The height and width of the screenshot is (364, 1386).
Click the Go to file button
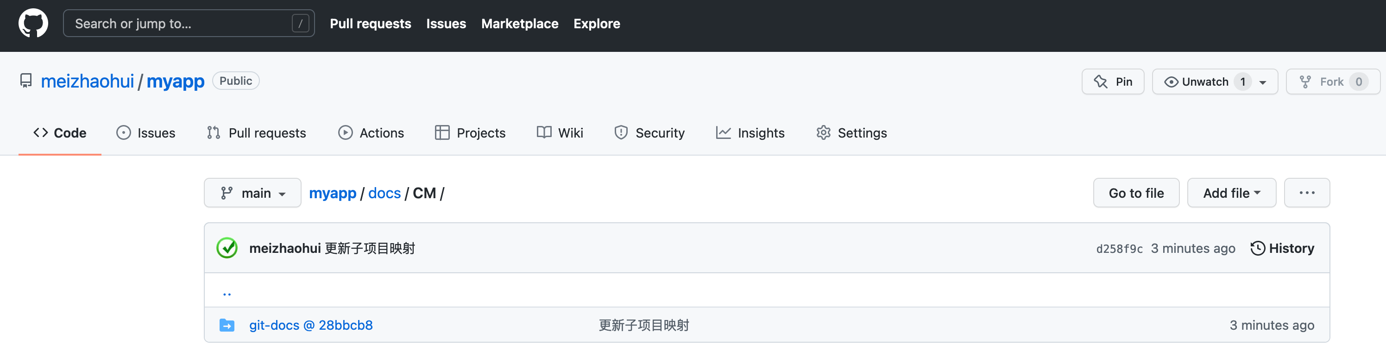(1136, 193)
